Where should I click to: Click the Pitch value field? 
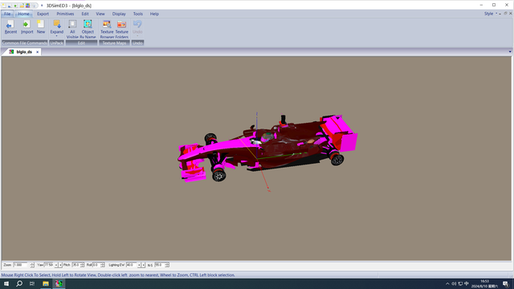click(75, 265)
